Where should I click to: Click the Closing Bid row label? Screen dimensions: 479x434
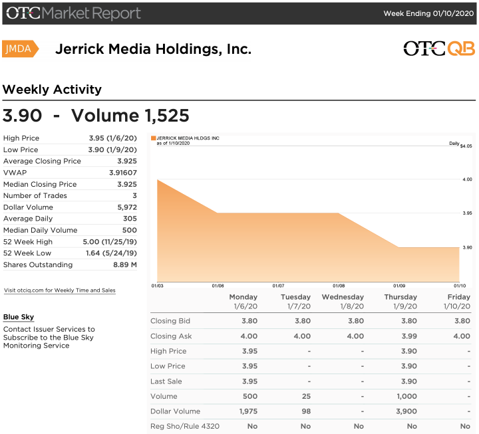pos(170,321)
